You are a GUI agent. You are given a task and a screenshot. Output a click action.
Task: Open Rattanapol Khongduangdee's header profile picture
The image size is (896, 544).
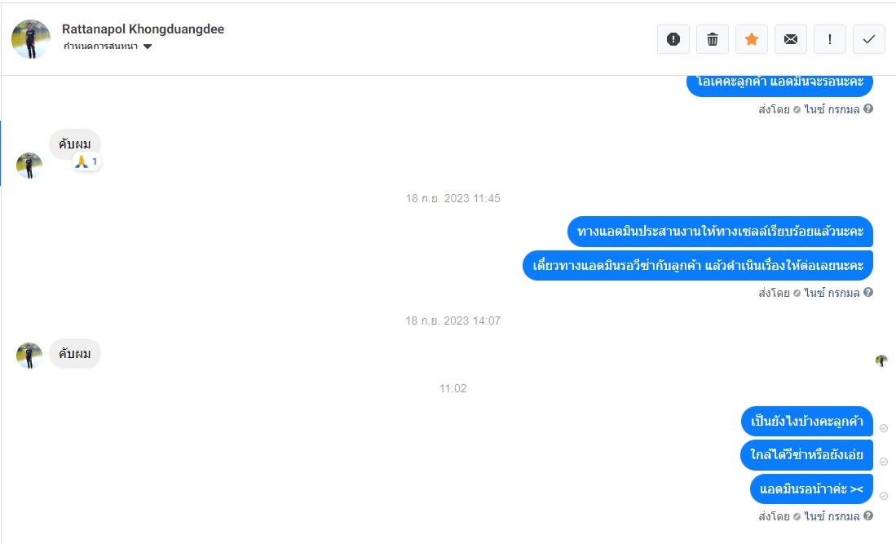(31, 39)
